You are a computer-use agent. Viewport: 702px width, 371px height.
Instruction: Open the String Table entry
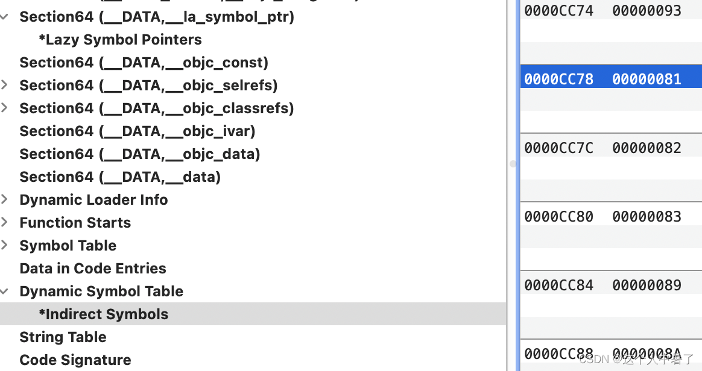point(63,337)
